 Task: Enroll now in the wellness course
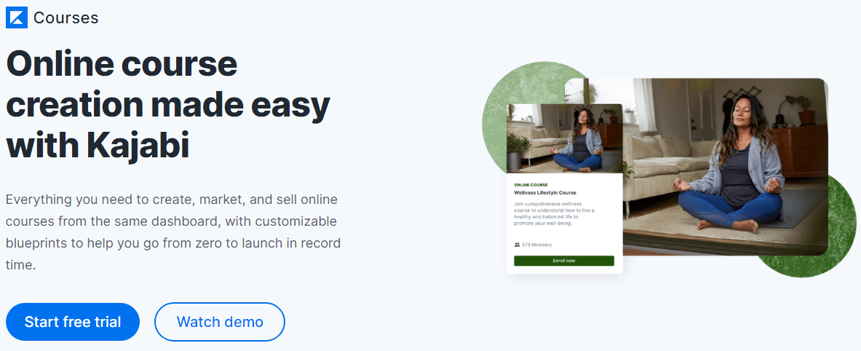pyautogui.click(x=564, y=261)
